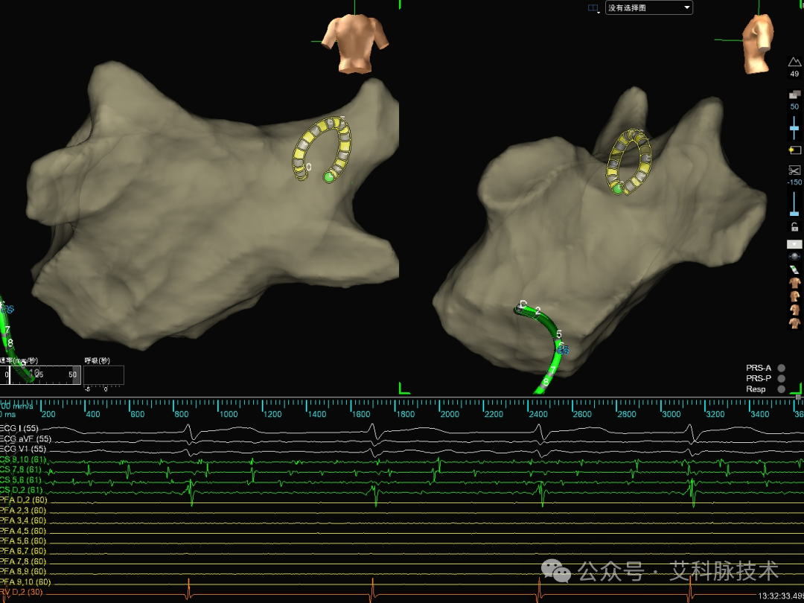The width and height of the screenshot is (804, 603).
Task: Click the transparency slider handle below 50
Action: click(x=794, y=127)
